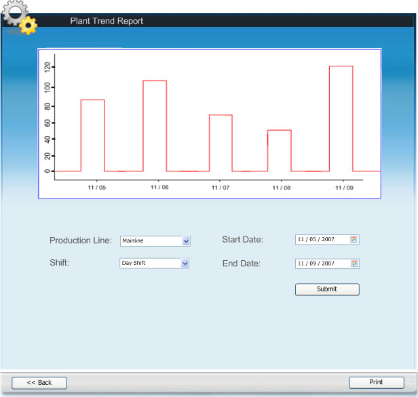
Task: Expand the Shift dropdown arrow
Action: tap(185, 264)
